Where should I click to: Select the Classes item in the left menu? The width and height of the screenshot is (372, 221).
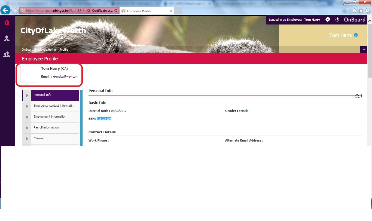[39, 138]
